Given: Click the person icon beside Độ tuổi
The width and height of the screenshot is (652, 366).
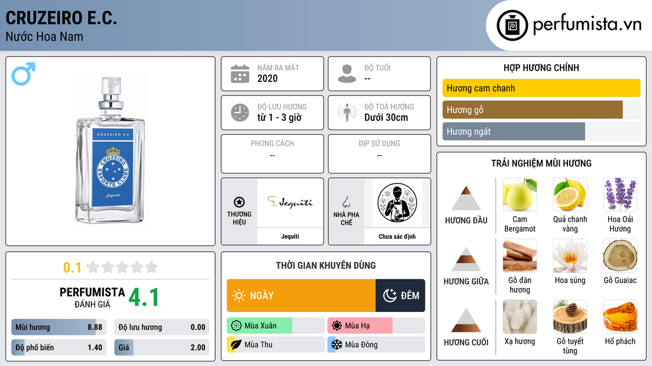Looking at the screenshot, I should (x=347, y=74).
